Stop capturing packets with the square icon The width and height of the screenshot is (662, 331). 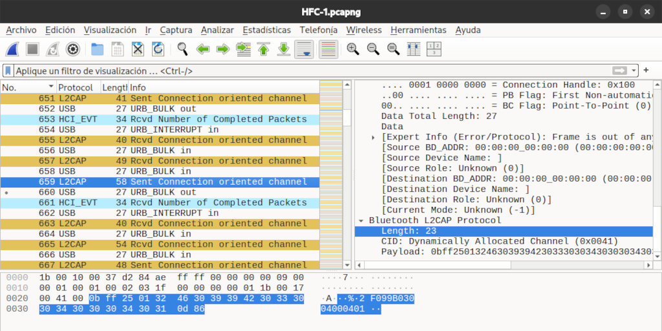pos(32,49)
